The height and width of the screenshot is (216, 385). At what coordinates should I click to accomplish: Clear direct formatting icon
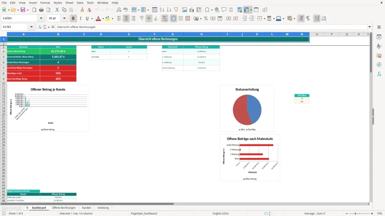pos(89,10)
